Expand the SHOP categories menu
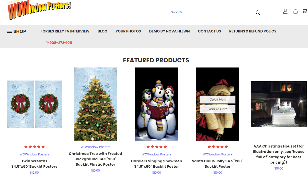This screenshot has height=181, width=308. [16, 31]
